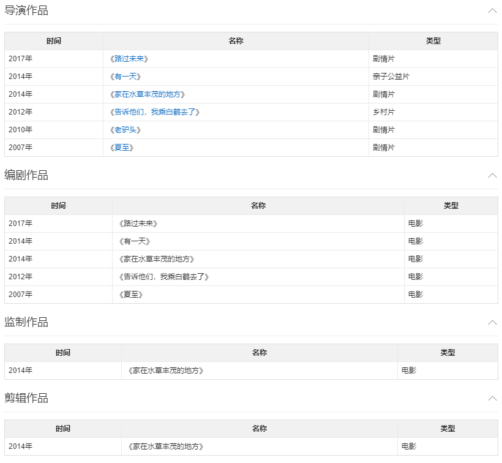Click 《家在水草丰茂的地方》 in the 监制作品 table
Image resolution: width=502 pixels, height=463 pixels.
pos(166,371)
